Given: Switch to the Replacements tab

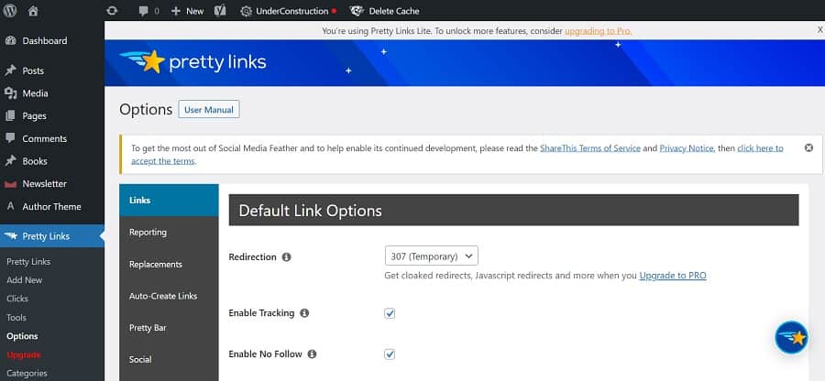Looking at the screenshot, I should 169,264.
